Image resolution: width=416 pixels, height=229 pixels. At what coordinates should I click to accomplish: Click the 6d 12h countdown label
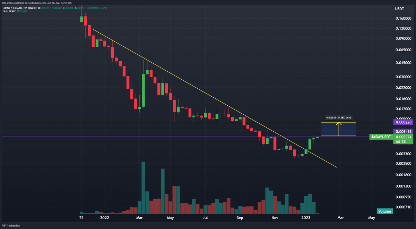[x=402, y=142]
